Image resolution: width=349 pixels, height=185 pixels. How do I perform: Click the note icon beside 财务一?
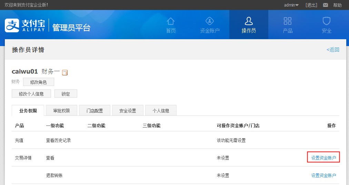click(x=65, y=72)
